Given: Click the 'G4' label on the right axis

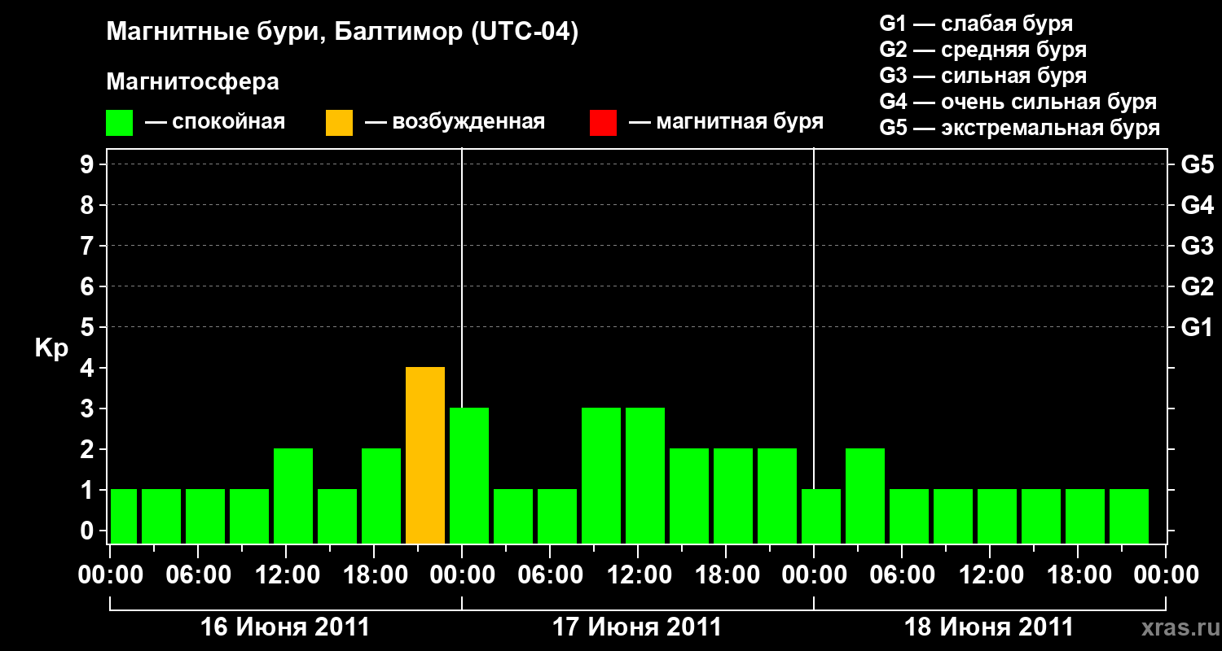Looking at the screenshot, I should [x=1197, y=206].
